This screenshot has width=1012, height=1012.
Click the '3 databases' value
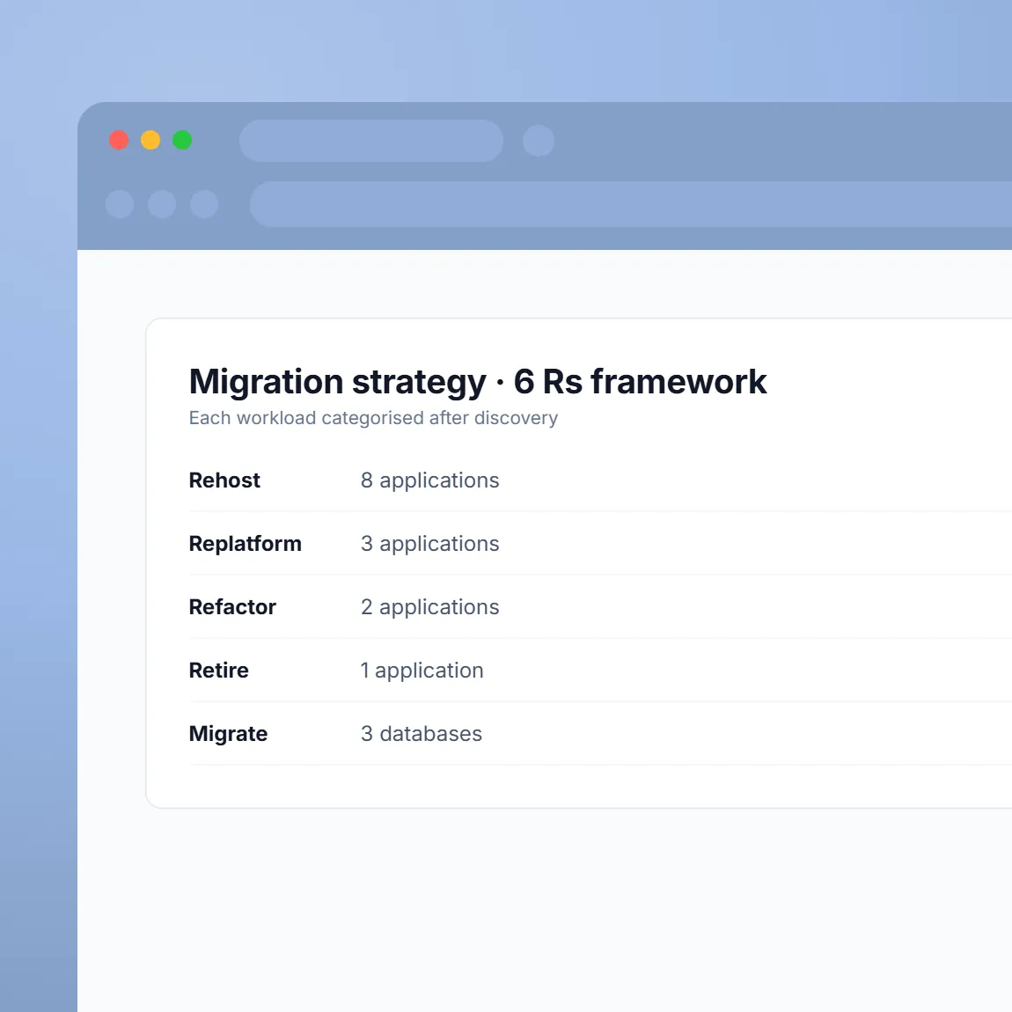(x=421, y=734)
